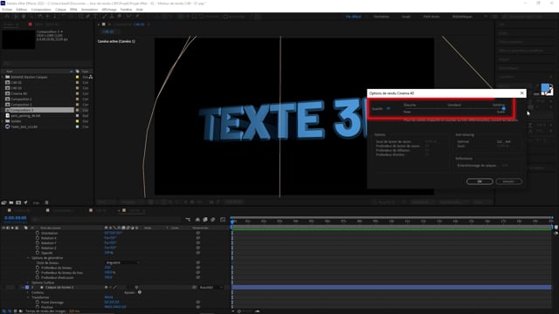
Task: Expand the first Calques folder in project panel
Action: tap(3, 77)
